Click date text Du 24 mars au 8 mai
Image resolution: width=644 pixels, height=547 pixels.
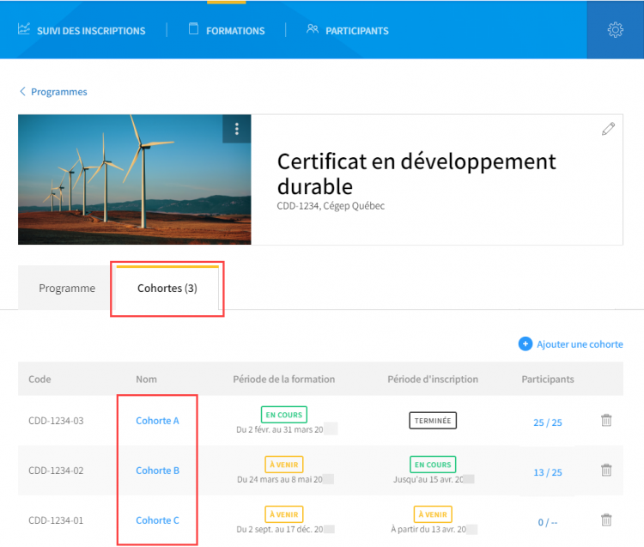click(x=280, y=479)
